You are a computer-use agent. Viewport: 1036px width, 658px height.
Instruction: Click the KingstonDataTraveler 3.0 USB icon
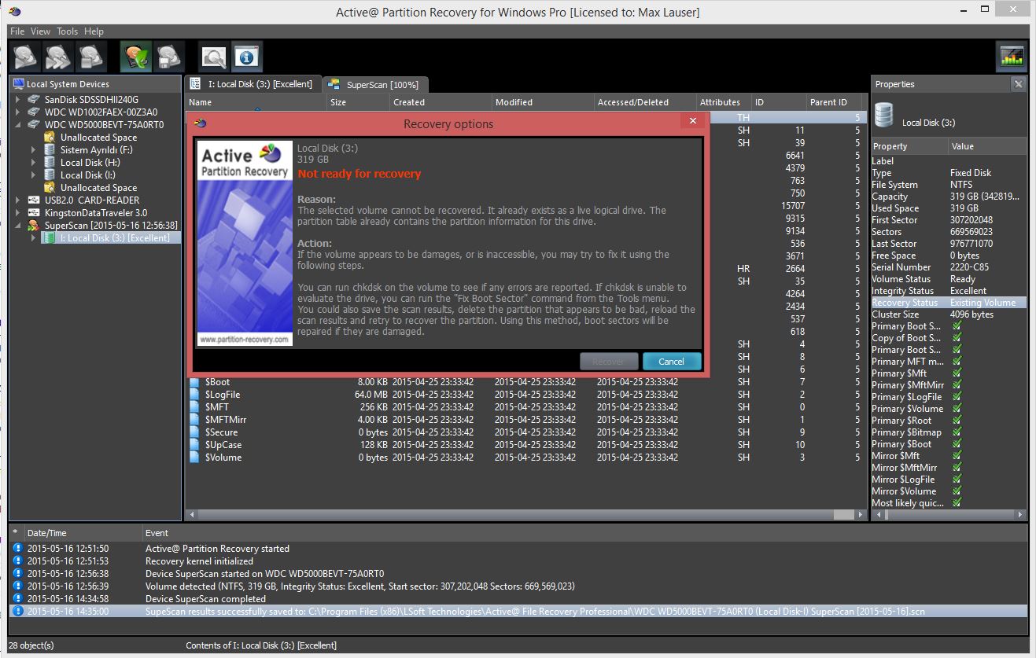coord(34,213)
